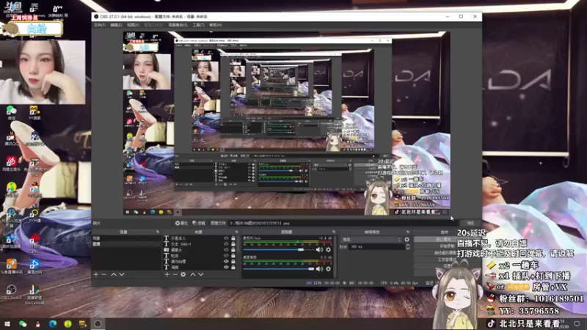Open the 文件(F) menu
This screenshot has height=330, width=587.
point(100,25)
